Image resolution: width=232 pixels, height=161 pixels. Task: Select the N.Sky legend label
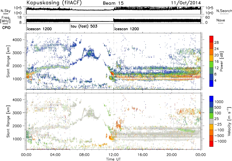pos(6,11)
